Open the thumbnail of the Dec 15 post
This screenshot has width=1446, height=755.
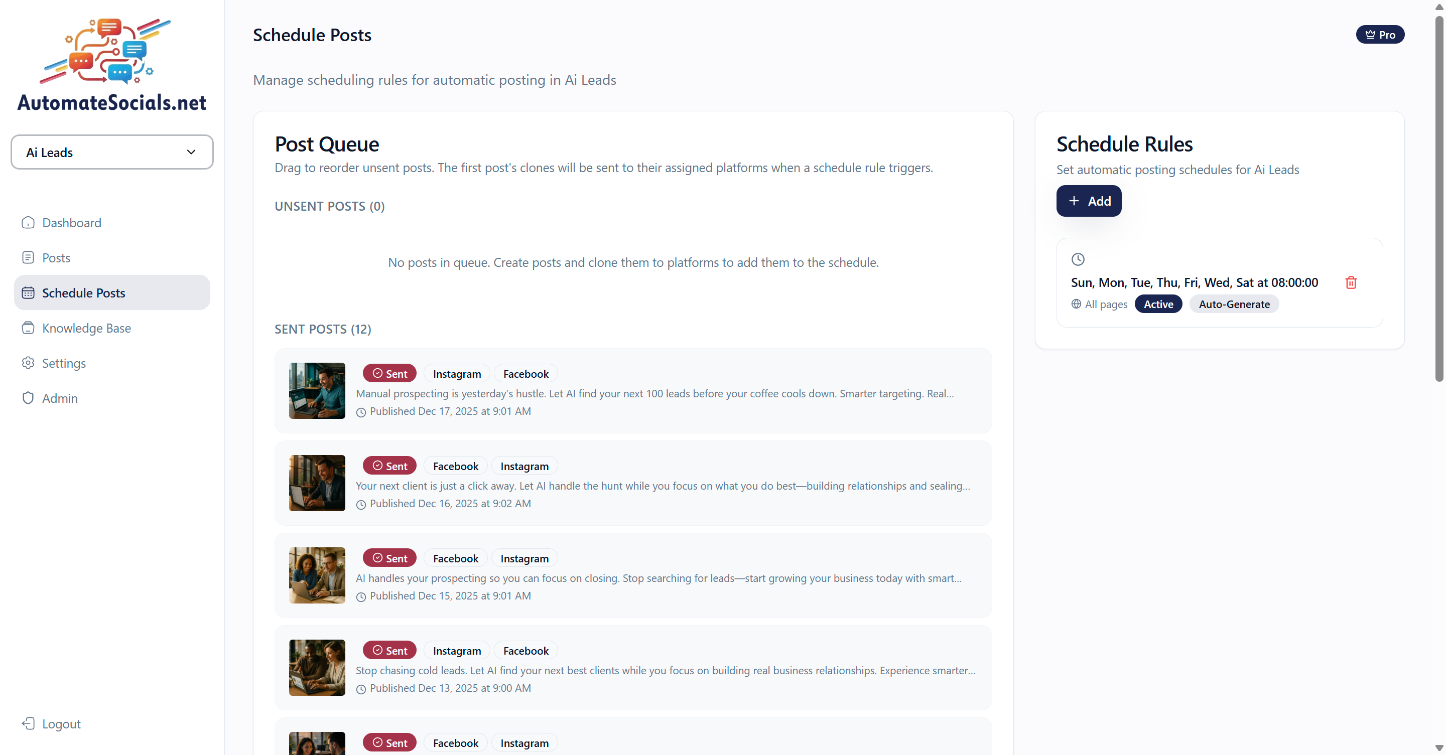317,575
